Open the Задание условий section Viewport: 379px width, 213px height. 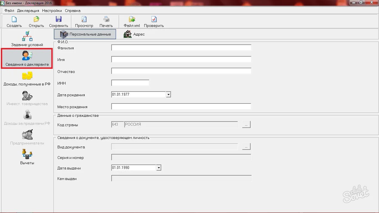[x=27, y=39]
